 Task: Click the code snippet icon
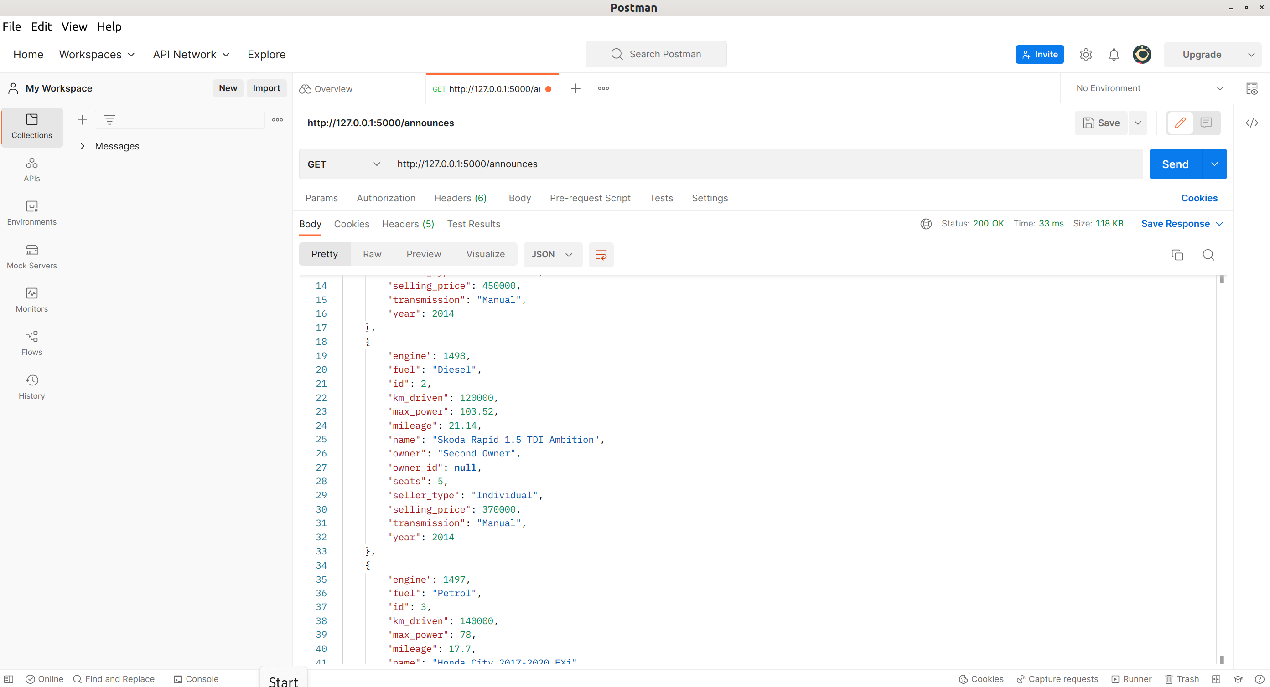click(1251, 123)
